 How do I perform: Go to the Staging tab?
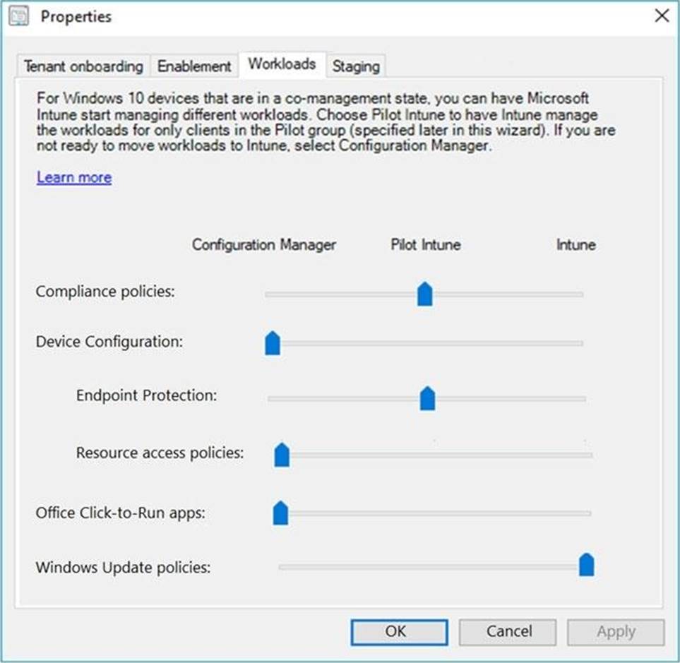pyautogui.click(x=356, y=66)
